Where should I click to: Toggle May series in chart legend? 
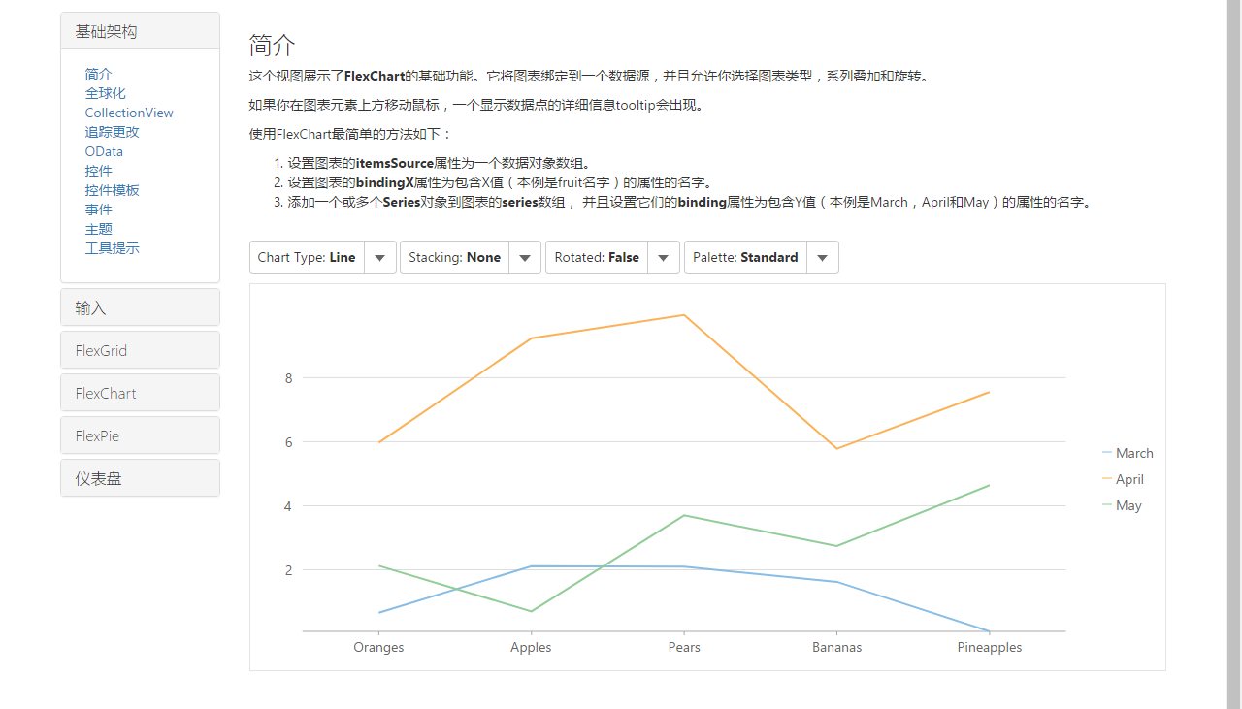coord(1128,505)
